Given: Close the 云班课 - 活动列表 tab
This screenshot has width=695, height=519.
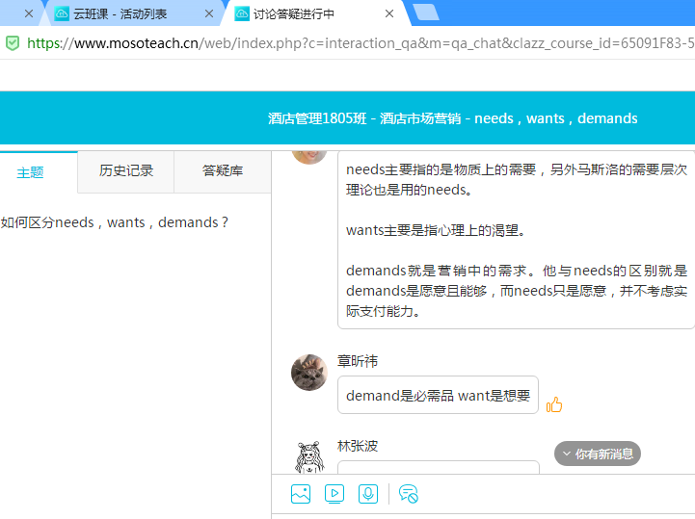Looking at the screenshot, I should click(x=209, y=13).
